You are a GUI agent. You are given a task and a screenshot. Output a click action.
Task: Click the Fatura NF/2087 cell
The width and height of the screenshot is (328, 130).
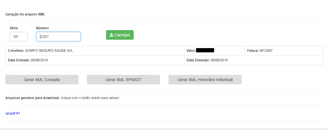tap(284, 51)
